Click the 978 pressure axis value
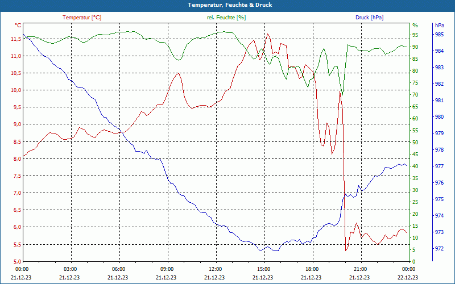This screenshot has width=455, height=284. click(440, 150)
